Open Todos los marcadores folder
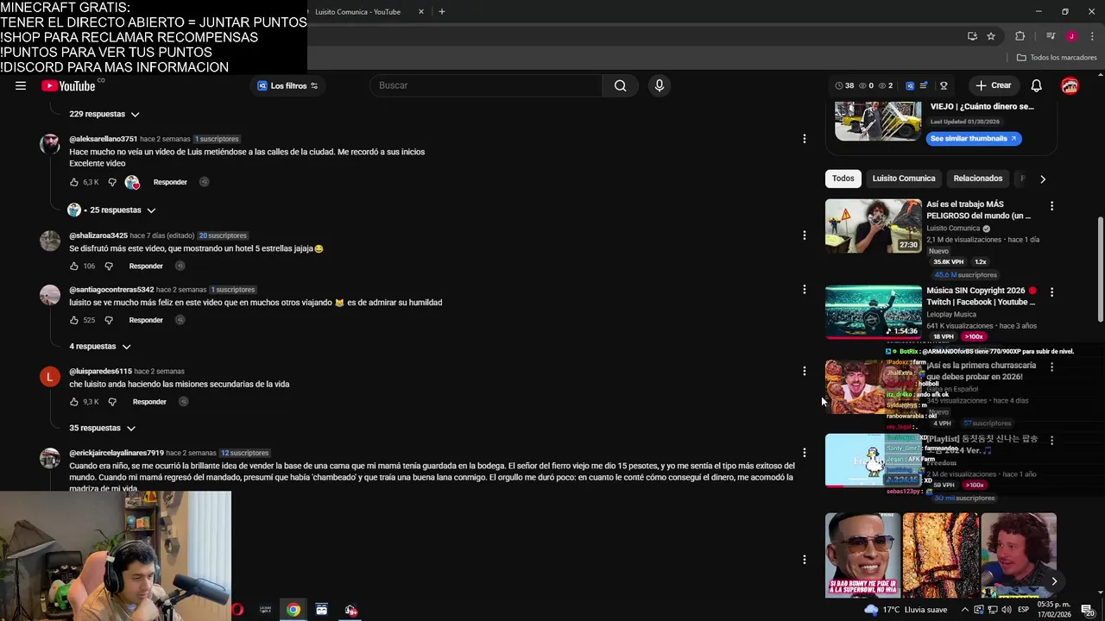 pyautogui.click(x=1057, y=58)
